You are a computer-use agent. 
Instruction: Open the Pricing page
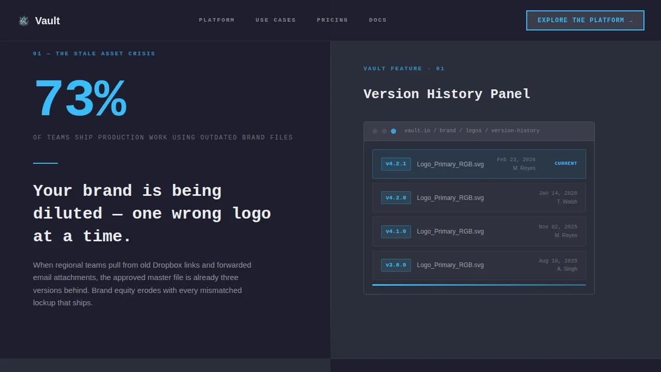332,20
